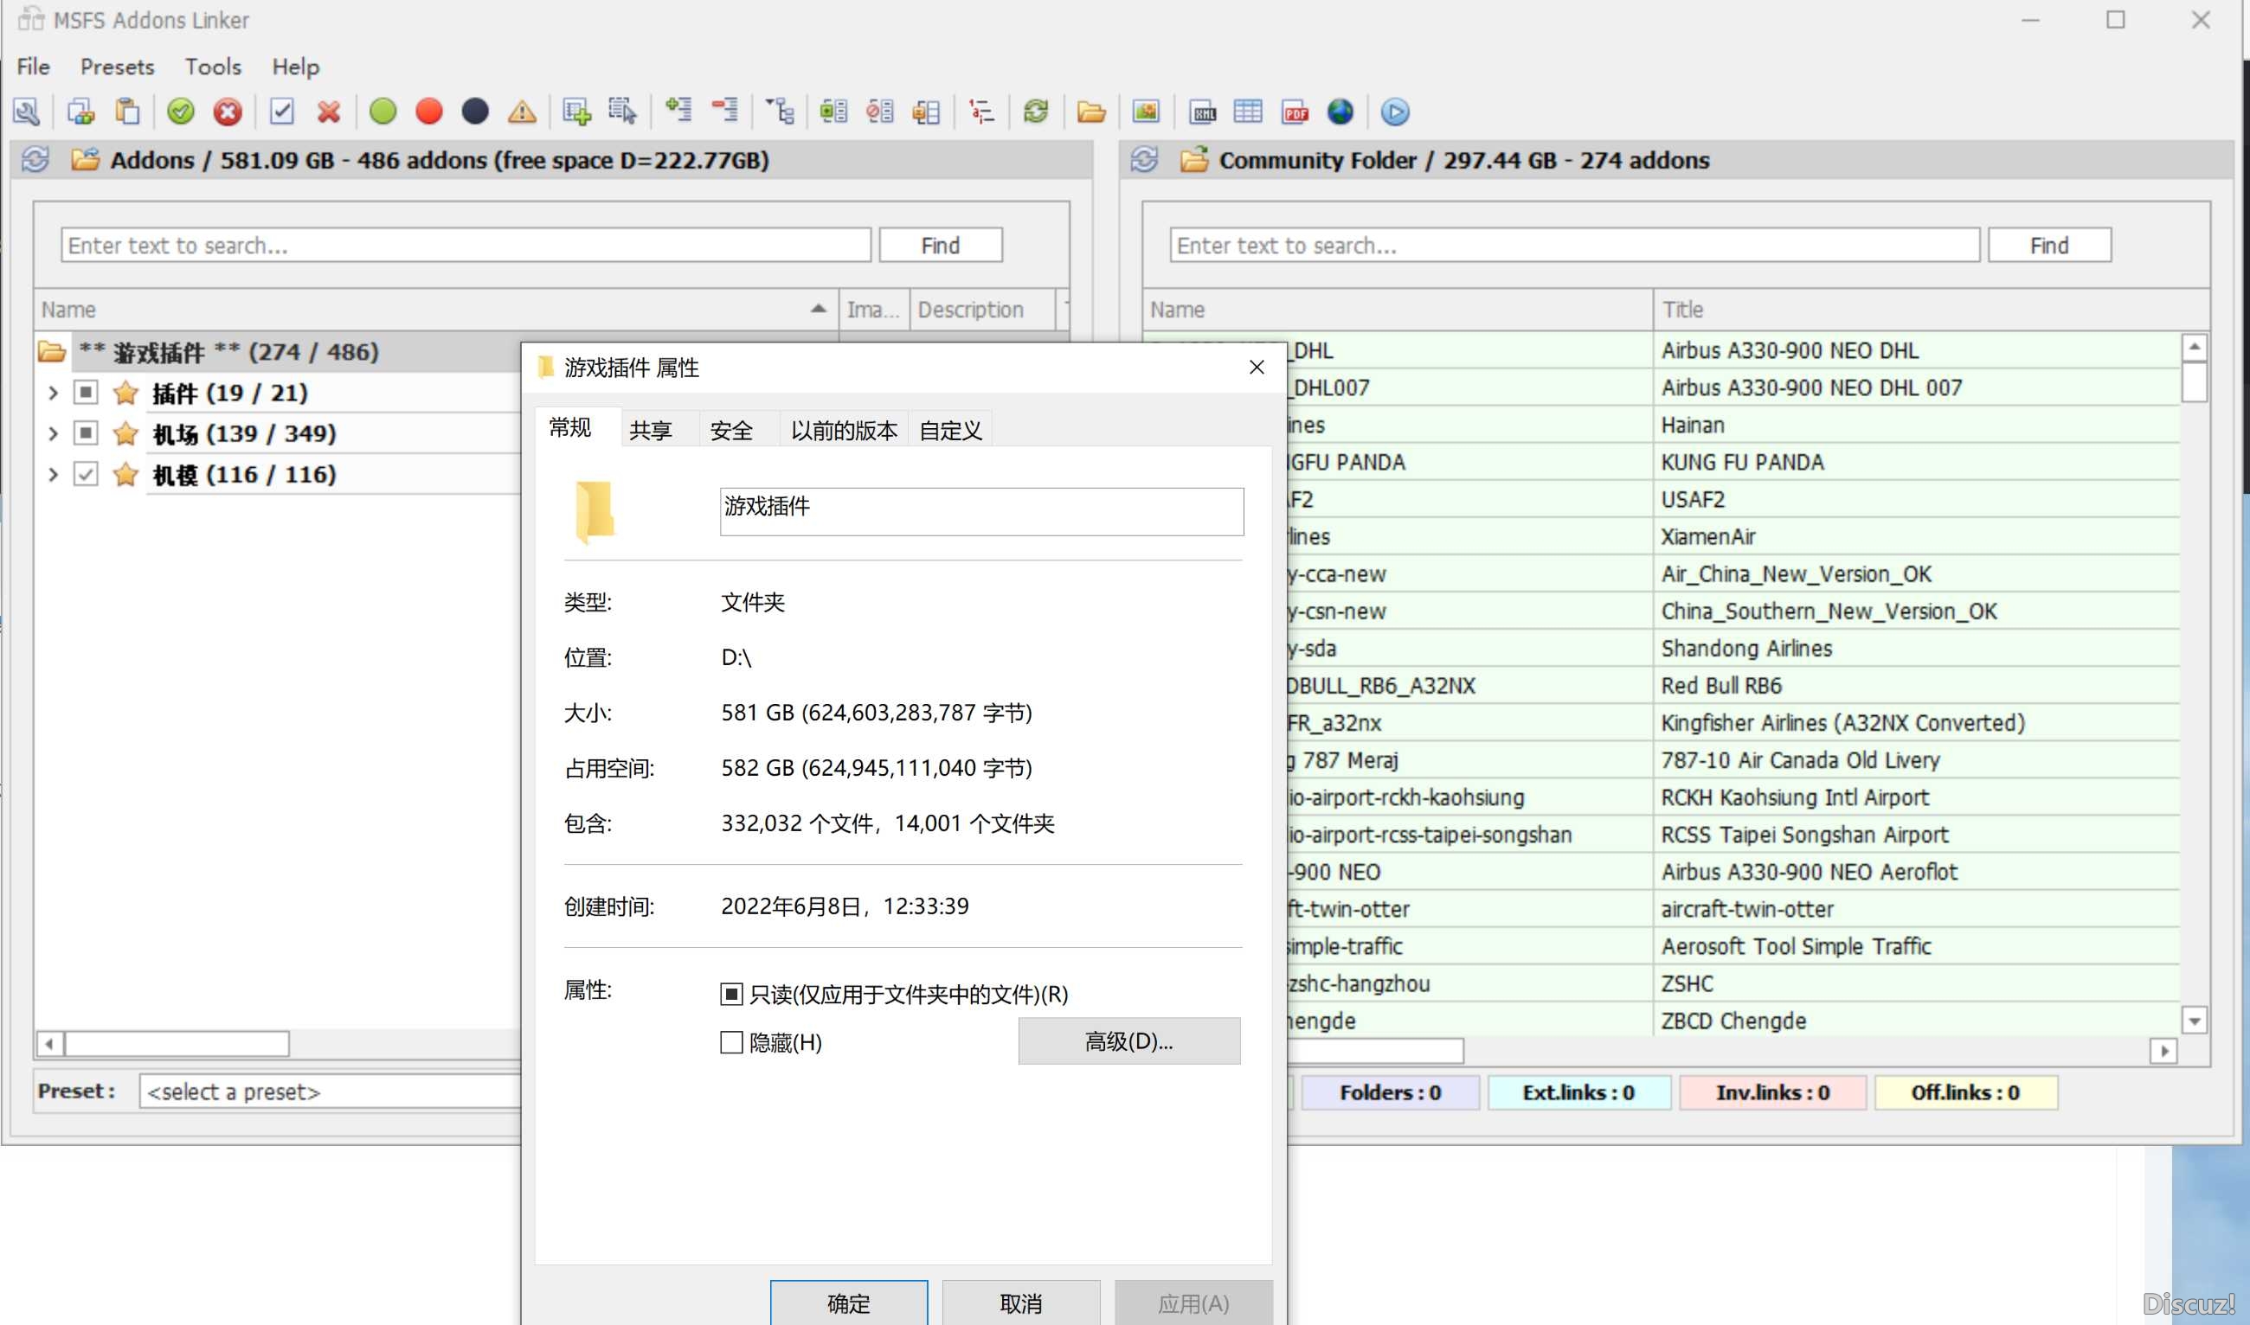2250x1325 pixels.
Task: Click the green refresh arrows toolbar icon
Action: (x=1035, y=112)
